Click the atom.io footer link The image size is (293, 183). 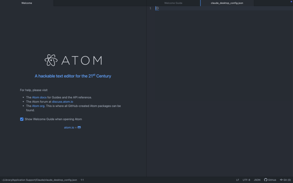69,128
